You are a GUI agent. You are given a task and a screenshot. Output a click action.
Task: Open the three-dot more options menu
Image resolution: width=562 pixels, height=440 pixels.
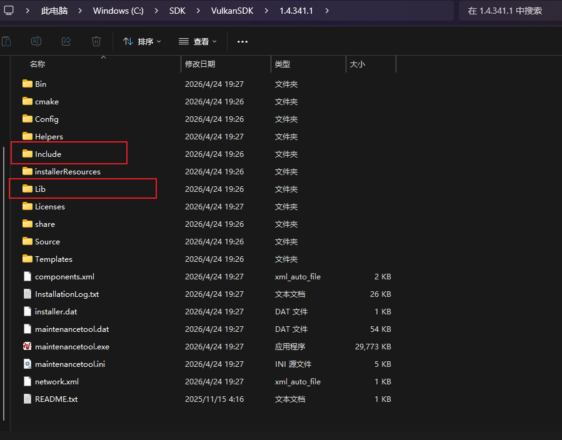243,41
